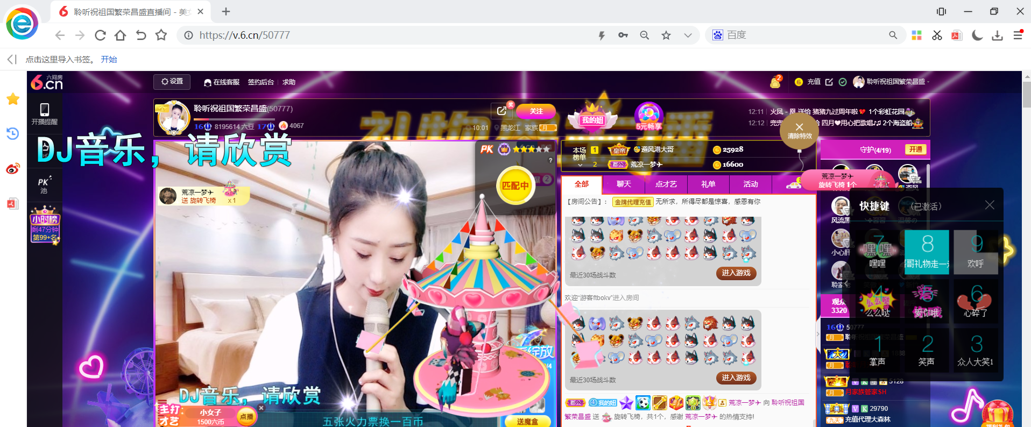The image size is (1031, 427).
Task: Click 开始 to import bookmarks
Action: tap(109, 59)
